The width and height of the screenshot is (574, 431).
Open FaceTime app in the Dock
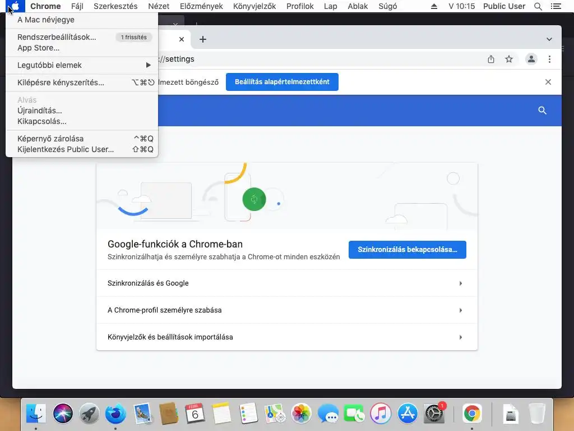point(354,414)
